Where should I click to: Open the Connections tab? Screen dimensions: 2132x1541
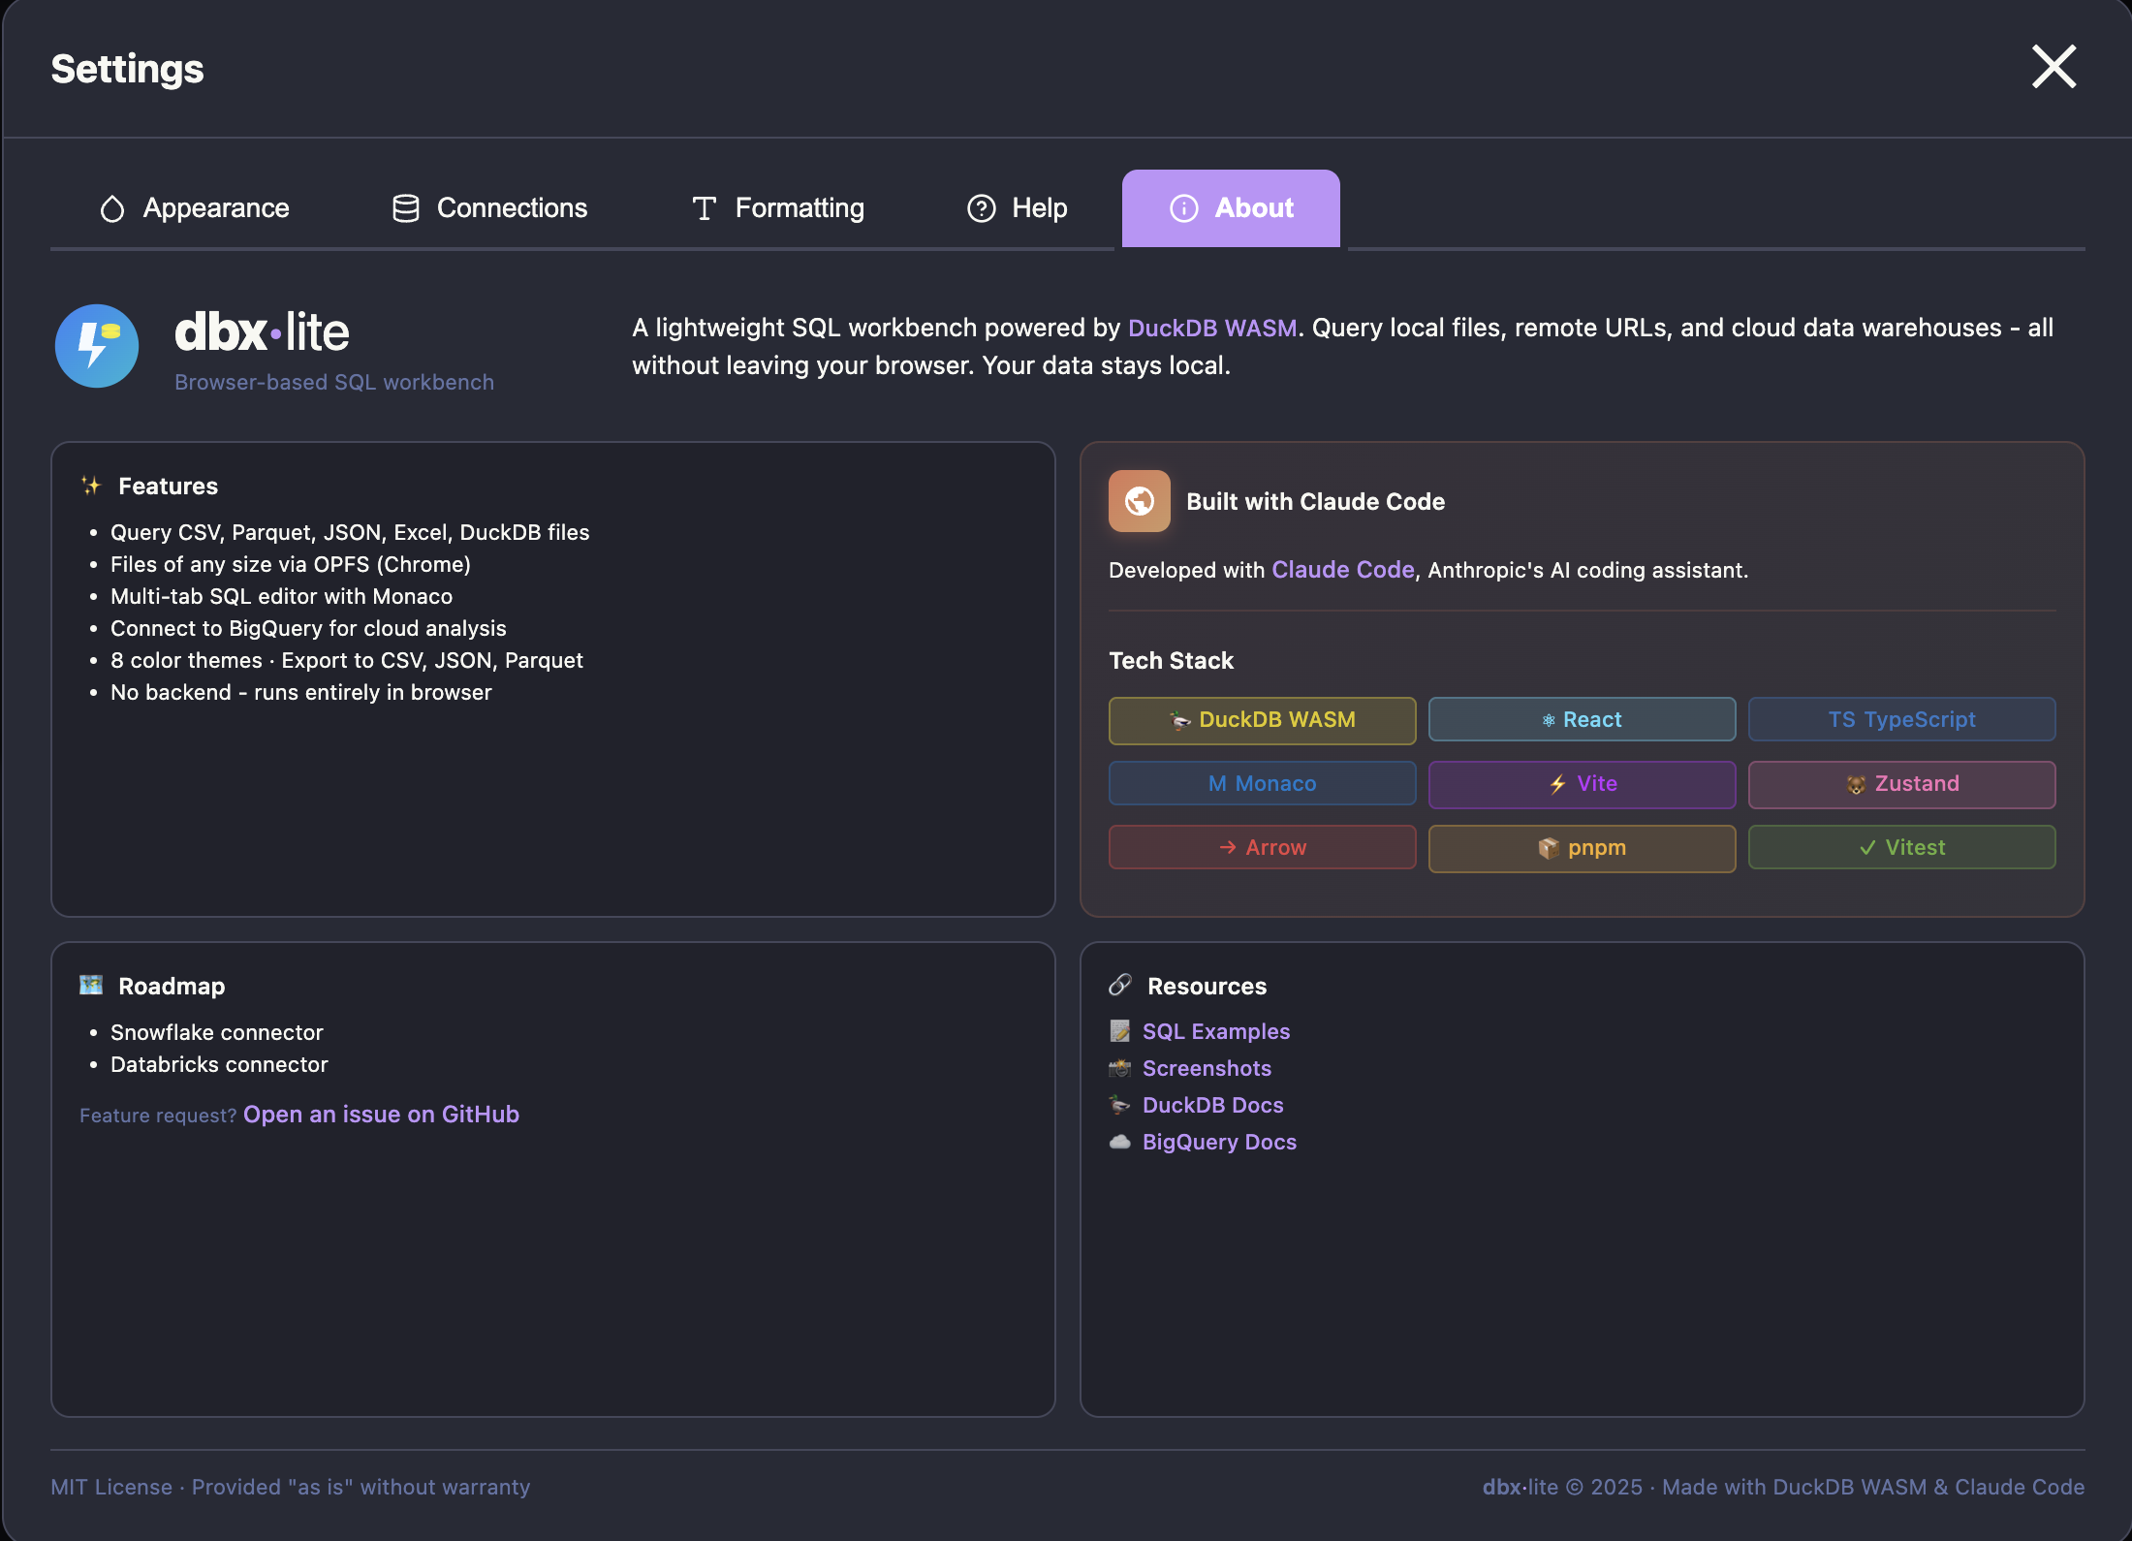489,208
